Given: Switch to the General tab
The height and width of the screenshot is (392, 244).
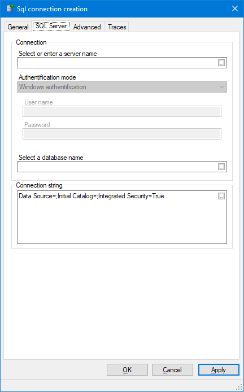Looking at the screenshot, I should tap(18, 27).
